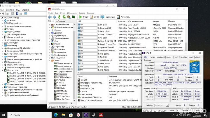This screenshot has width=210, height=118.
Task: Select CPU Queen test in tree
Action: pos(62,74)
